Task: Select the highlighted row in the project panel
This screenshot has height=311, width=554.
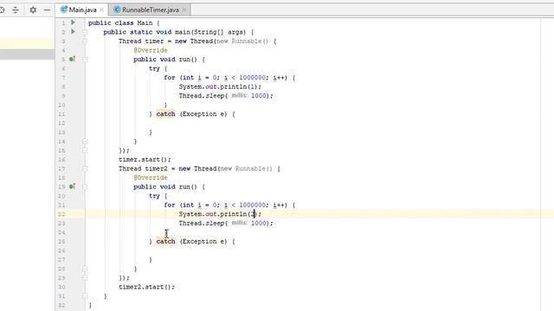Action: pos(27,44)
